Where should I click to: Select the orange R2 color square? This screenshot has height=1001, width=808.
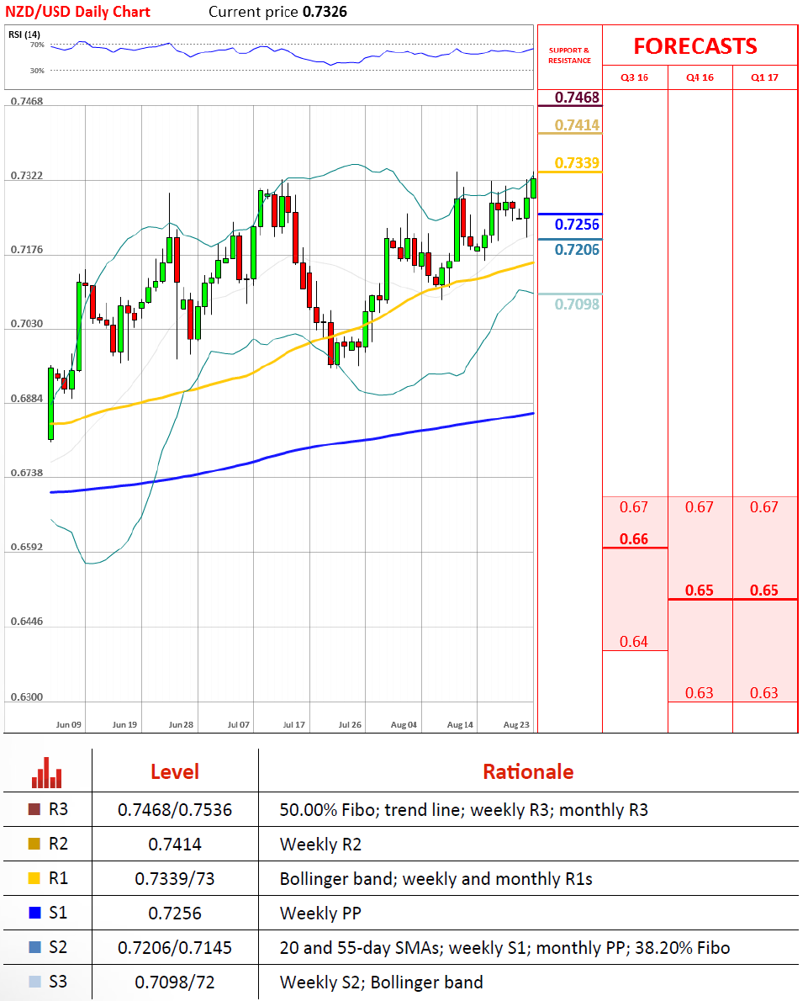click(x=34, y=845)
